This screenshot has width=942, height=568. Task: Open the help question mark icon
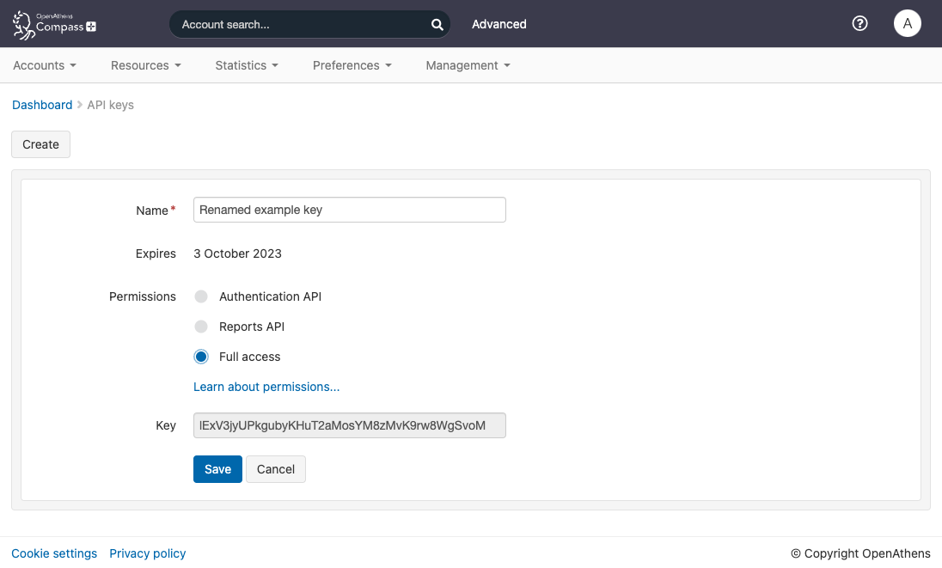click(x=859, y=23)
